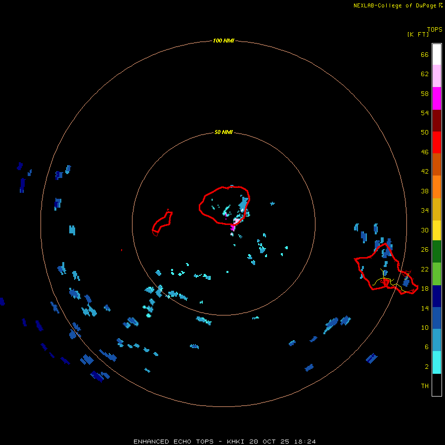This screenshot has width=445, height=445.
Task: Click the navy swatch at 14-18
Action: click(437, 296)
